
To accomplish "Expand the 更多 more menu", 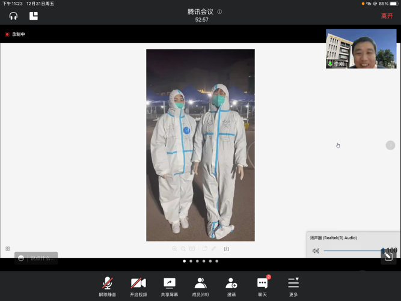I will pyautogui.click(x=293, y=287).
